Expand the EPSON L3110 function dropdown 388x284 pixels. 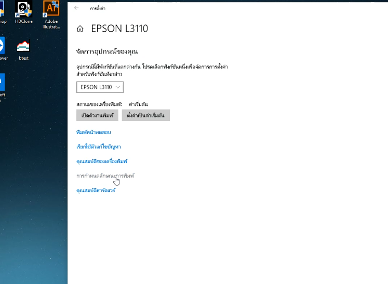pos(100,87)
